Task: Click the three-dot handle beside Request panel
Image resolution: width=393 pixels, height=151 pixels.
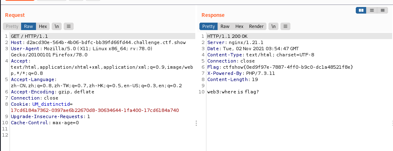Action: tap(196, 123)
